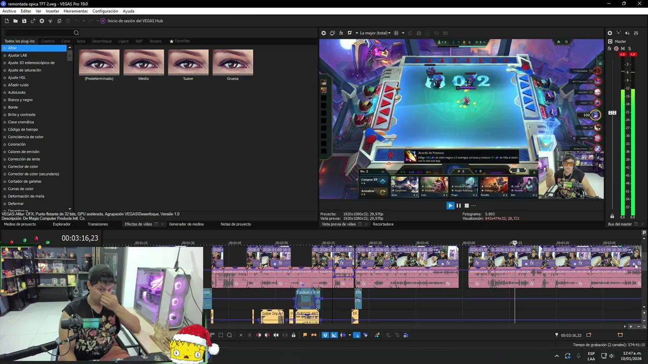Open a project with the folder icon
648x364 pixels.
(15, 21)
